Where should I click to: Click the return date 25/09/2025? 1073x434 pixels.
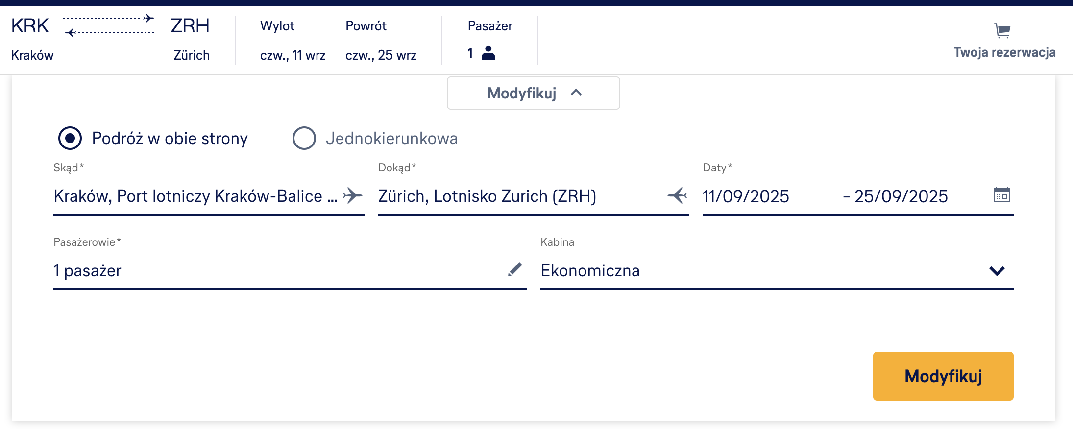[901, 196]
